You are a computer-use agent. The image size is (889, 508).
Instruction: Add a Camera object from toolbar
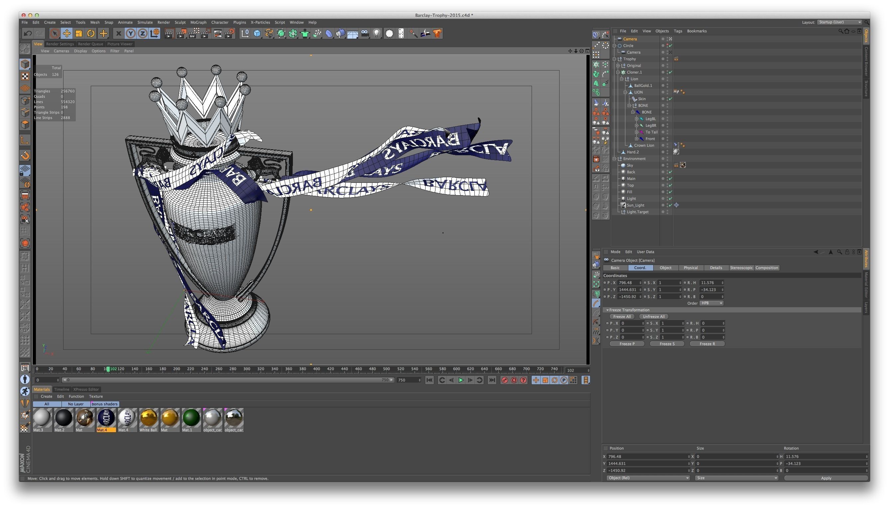[x=365, y=34]
